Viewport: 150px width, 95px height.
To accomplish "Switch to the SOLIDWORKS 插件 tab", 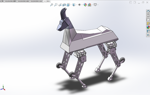I will (10, 1).
